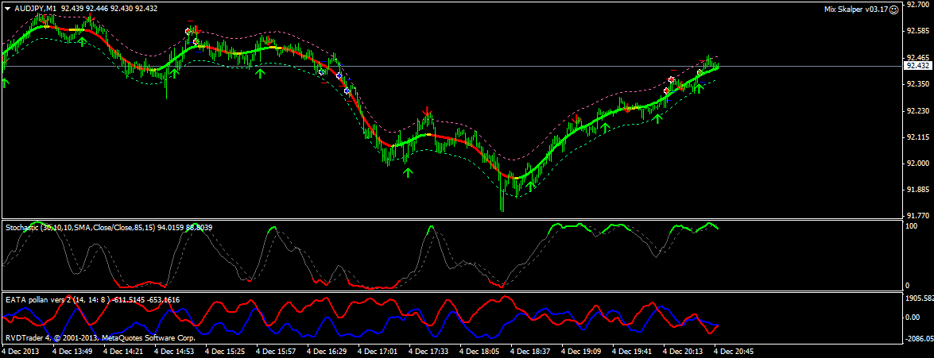
Task: Click the 92.700 price scale label
Action: click(917, 5)
